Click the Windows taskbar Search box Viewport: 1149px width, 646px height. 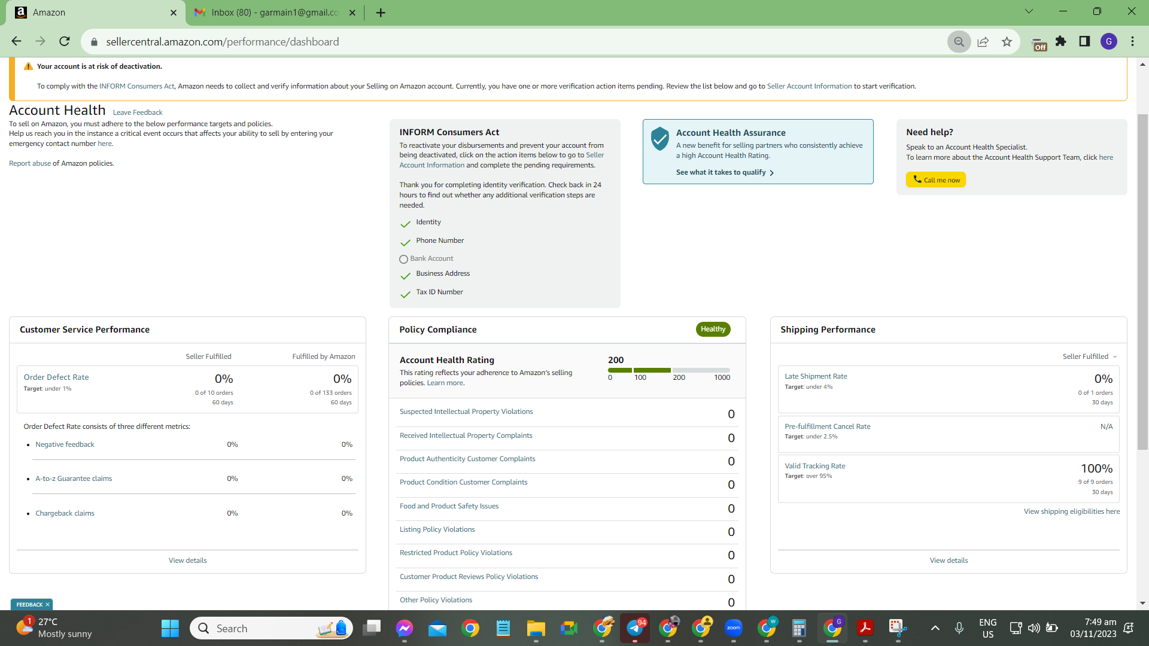(271, 628)
